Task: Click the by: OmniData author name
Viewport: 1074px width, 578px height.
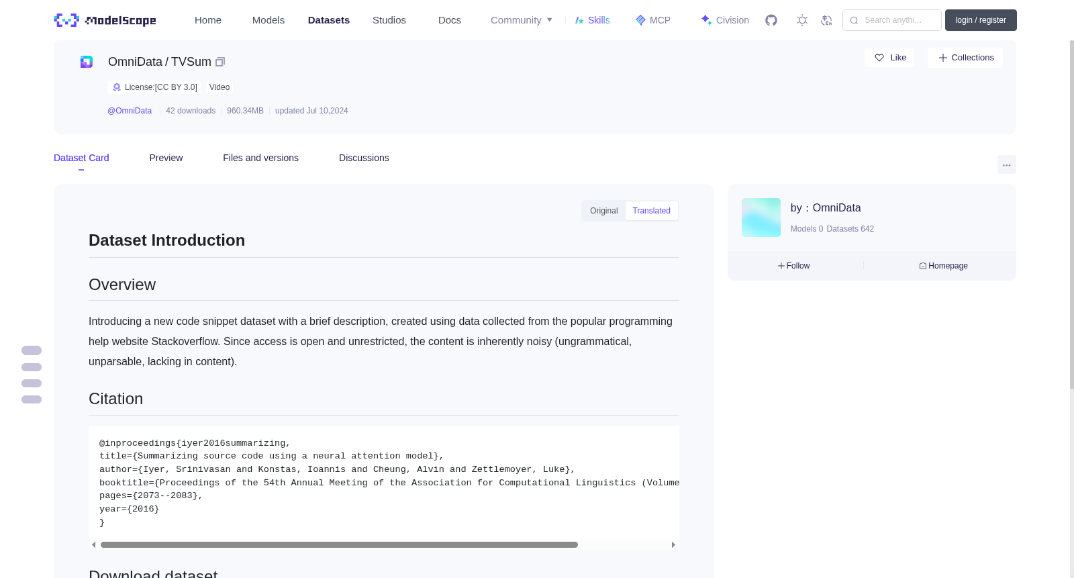Action: point(826,208)
